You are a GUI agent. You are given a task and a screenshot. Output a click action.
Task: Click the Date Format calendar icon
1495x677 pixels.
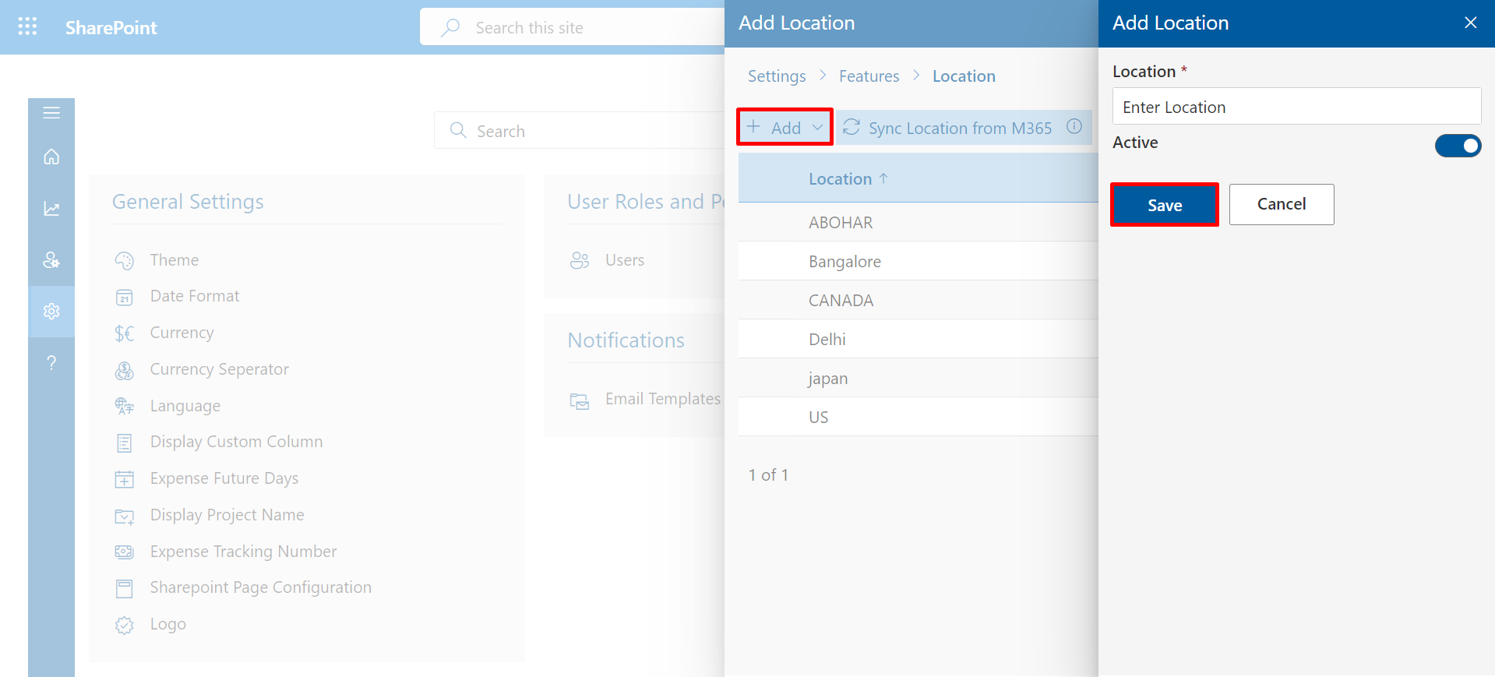click(x=125, y=297)
